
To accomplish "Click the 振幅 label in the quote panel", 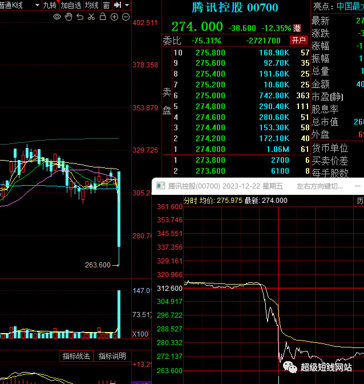I will click(321, 59).
